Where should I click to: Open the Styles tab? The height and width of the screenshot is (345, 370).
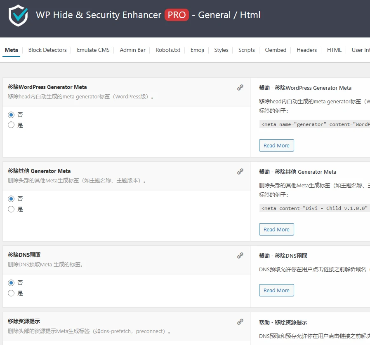[221, 50]
